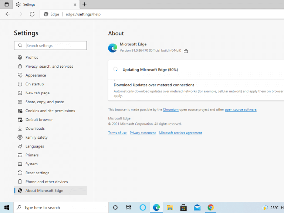Select Profiles in the settings sidebar
The width and height of the screenshot is (284, 213).
(32, 58)
